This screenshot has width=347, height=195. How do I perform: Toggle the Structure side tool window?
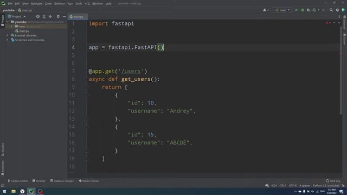tap(3, 149)
